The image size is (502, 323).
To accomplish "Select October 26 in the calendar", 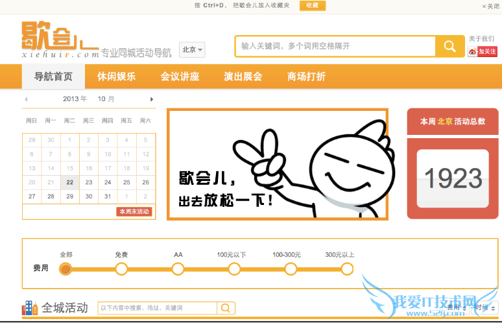I will pos(146,182).
